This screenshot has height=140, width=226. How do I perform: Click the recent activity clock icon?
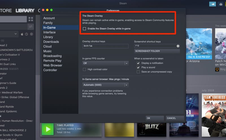27,34
